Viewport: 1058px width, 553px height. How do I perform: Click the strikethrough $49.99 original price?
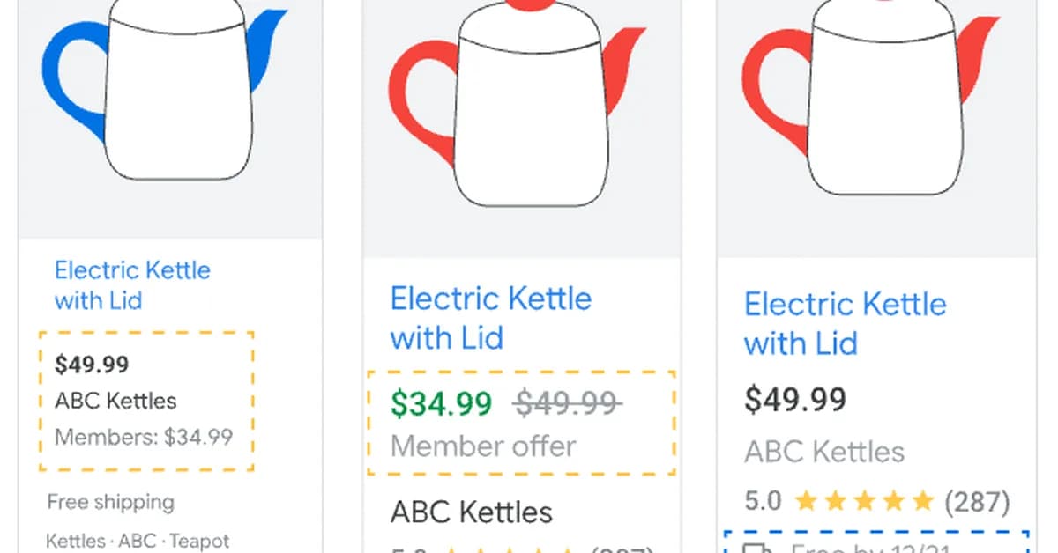[567, 402]
